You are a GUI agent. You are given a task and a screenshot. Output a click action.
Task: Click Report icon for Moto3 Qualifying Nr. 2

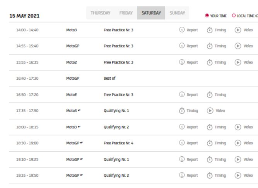(182, 127)
